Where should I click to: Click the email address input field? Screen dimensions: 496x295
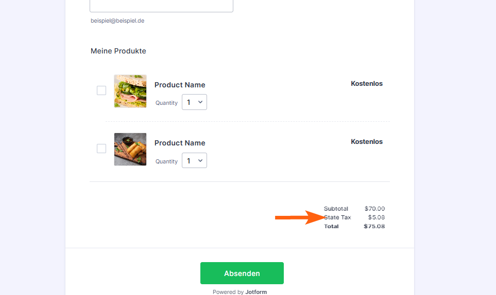click(x=161, y=5)
